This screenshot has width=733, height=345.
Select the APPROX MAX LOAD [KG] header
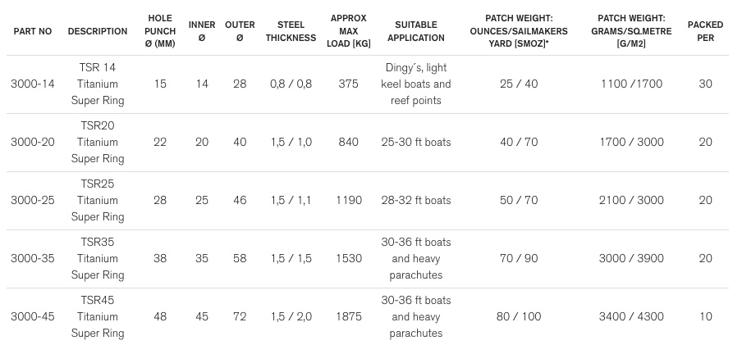pos(348,31)
